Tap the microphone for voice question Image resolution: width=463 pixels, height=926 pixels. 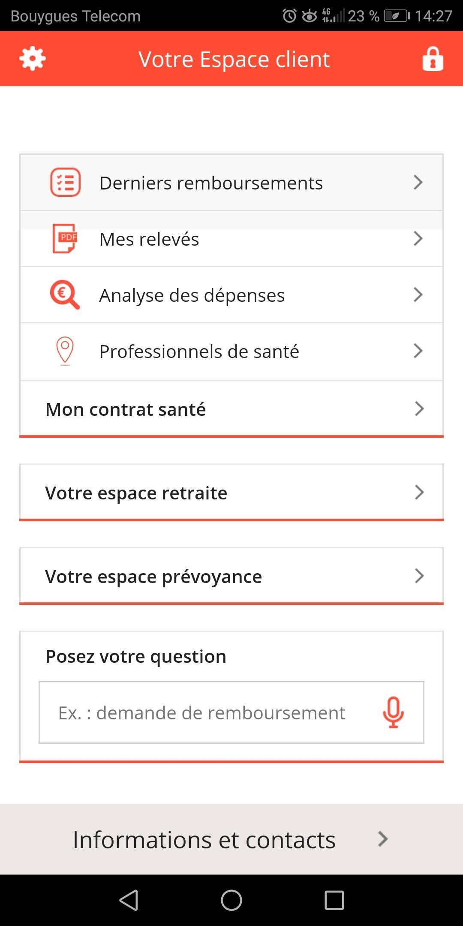click(x=393, y=712)
